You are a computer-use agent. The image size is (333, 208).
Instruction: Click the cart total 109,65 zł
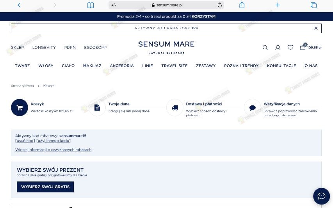tap(314, 48)
